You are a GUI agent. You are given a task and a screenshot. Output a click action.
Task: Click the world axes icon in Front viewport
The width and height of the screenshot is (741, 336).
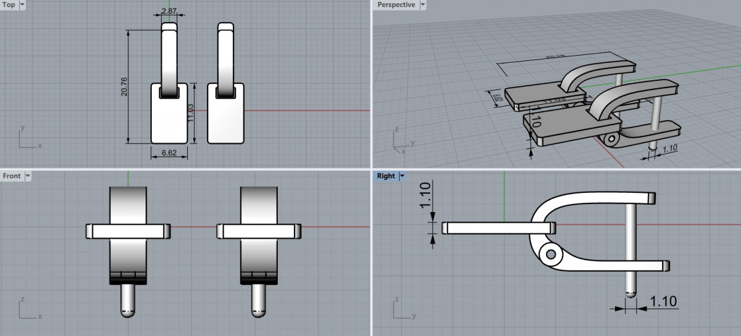(28, 309)
